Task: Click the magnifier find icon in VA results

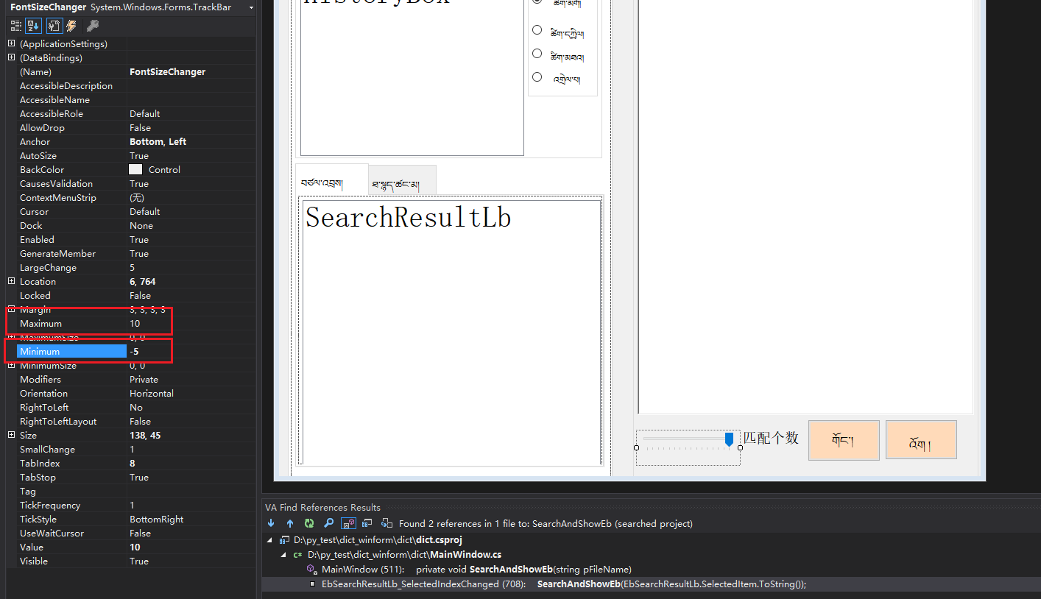Action: 329,523
